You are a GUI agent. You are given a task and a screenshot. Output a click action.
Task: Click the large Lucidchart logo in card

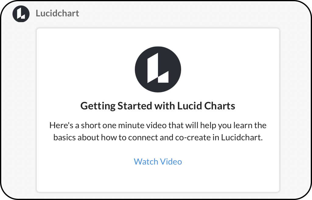(x=158, y=69)
